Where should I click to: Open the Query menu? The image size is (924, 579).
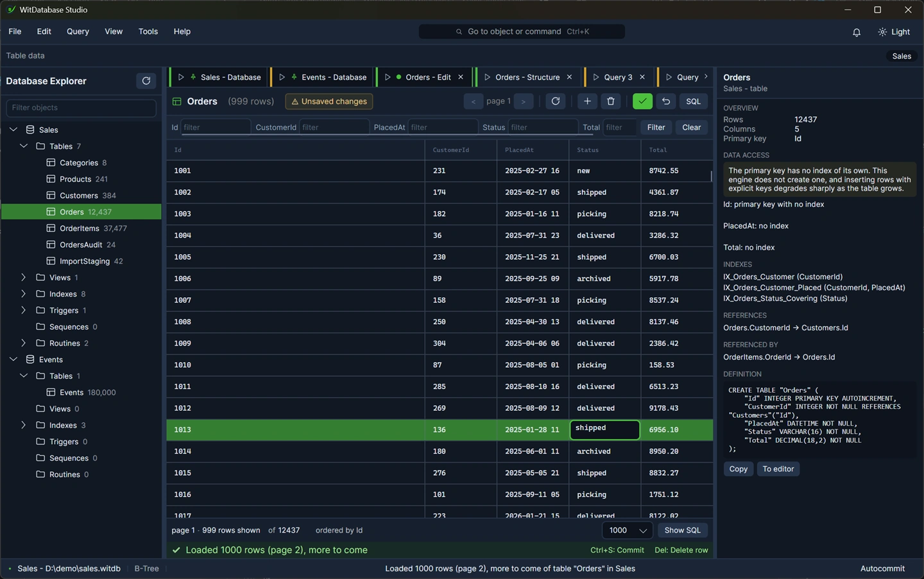[78, 31]
